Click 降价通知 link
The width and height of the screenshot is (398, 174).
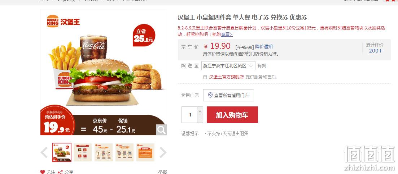point(264,46)
